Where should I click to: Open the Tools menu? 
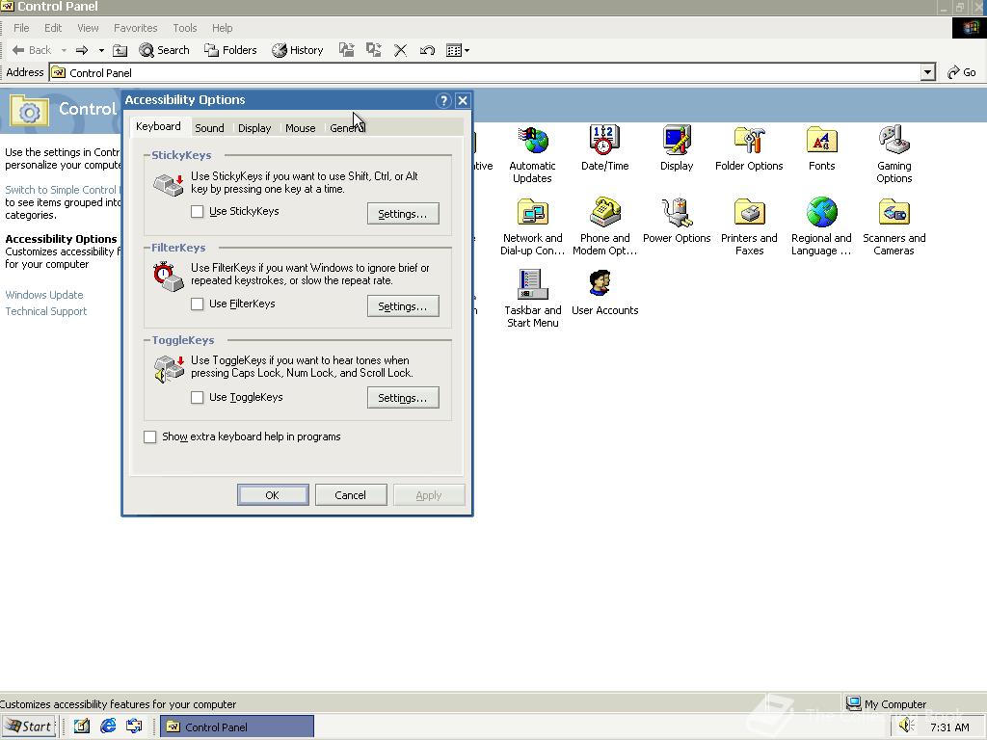(x=184, y=28)
